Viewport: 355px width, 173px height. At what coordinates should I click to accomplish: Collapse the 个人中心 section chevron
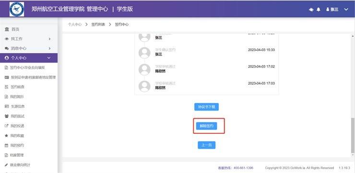click(49, 58)
